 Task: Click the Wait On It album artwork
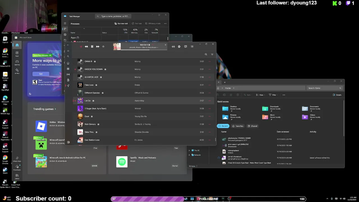click(x=117, y=46)
